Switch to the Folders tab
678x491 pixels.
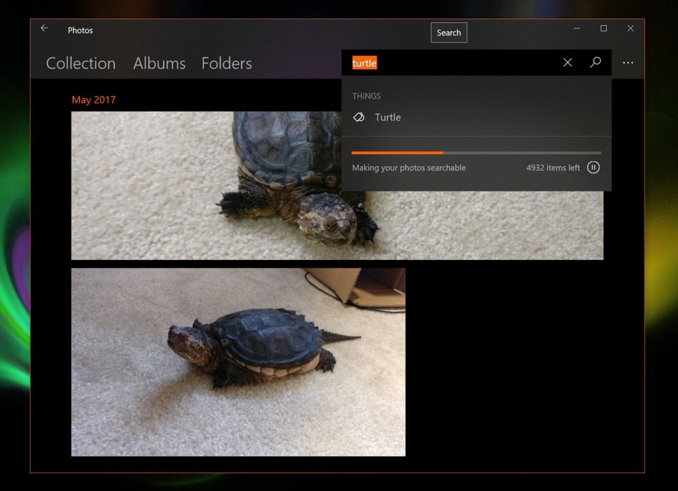[226, 63]
